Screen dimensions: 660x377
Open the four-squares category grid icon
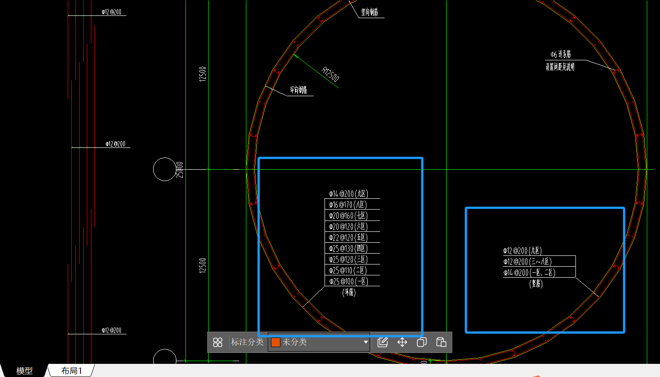coord(218,342)
